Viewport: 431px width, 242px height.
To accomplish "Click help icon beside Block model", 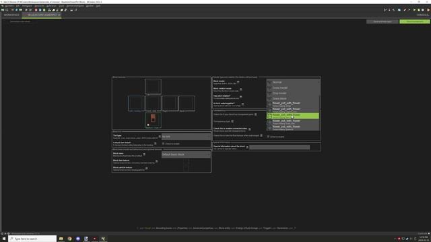I will 238,82.
